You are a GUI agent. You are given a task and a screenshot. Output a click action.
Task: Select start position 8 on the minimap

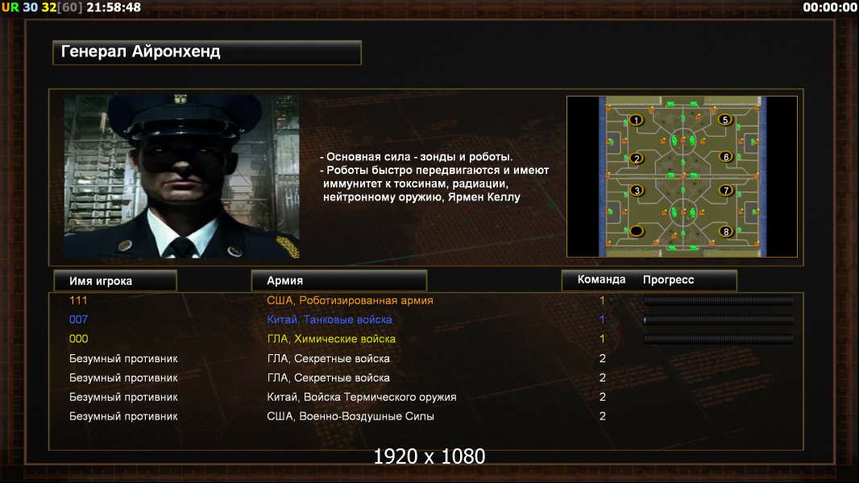726,231
